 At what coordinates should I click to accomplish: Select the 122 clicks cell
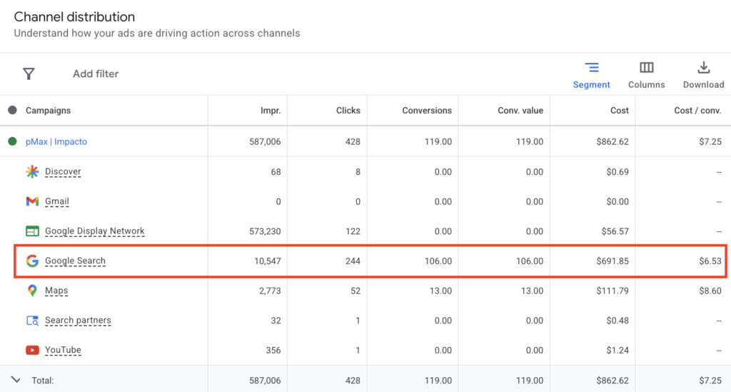(353, 231)
